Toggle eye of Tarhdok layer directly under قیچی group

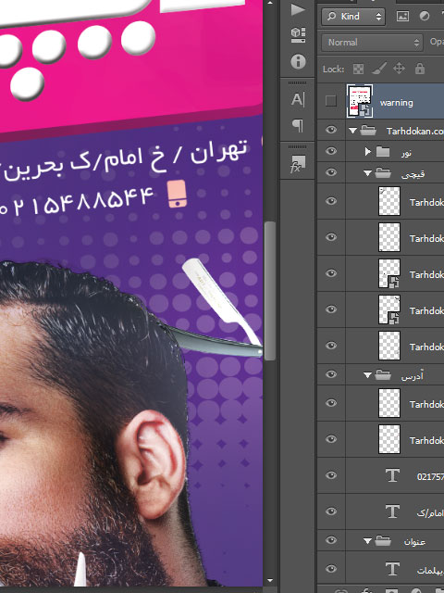click(x=331, y=201)
